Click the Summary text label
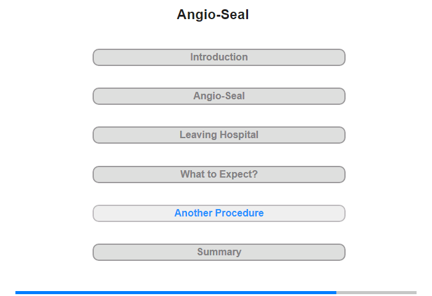 coord(219,252)
